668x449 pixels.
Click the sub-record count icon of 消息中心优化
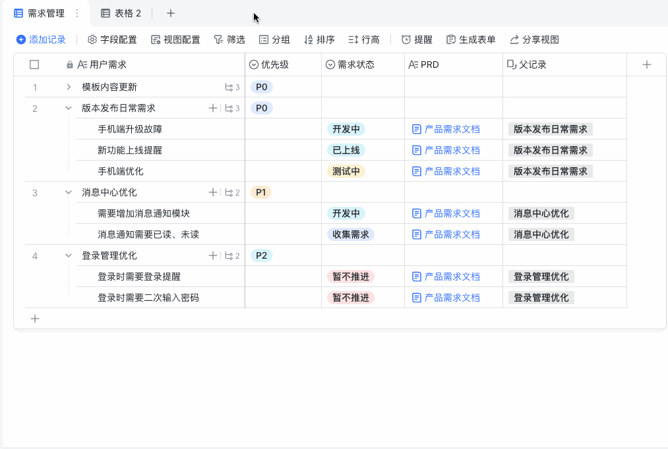pos(232,193)
